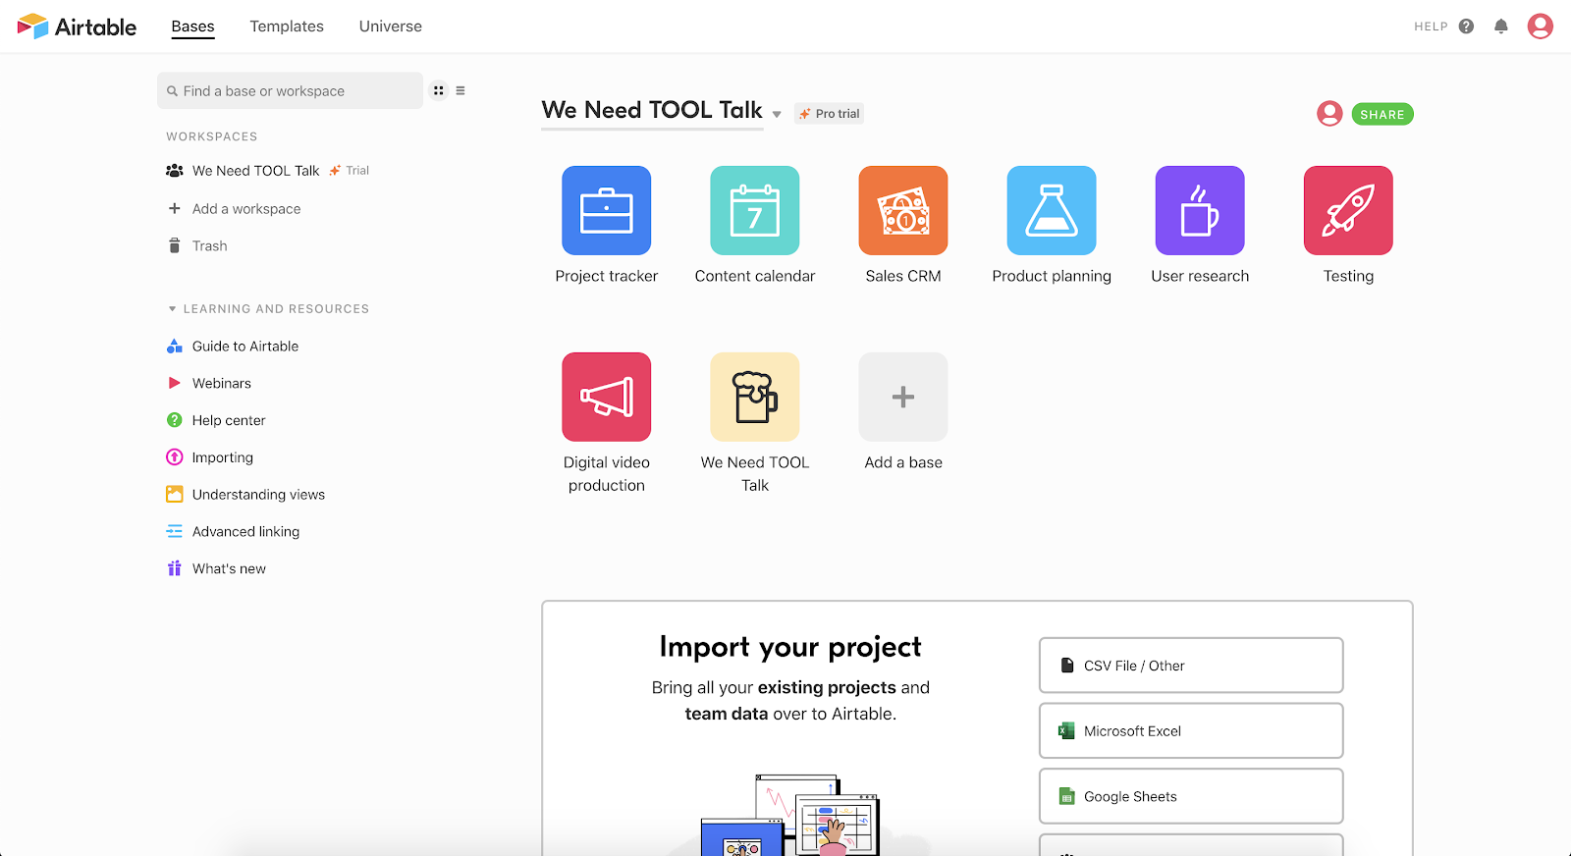1571x856 pixels.
Task: Open the Project tracker base icon
Action: click(606, 210)
